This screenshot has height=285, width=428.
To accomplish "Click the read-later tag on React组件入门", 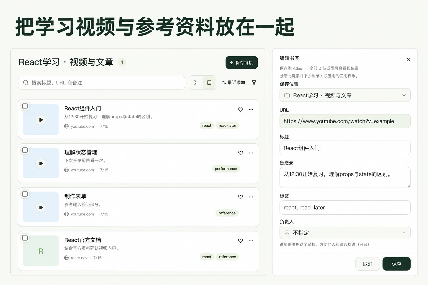I will 227,126.
